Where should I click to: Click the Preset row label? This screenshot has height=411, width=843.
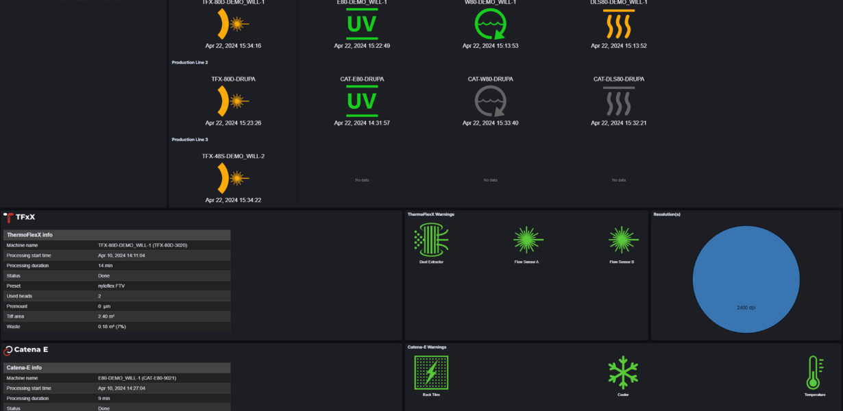pos(14,286)
